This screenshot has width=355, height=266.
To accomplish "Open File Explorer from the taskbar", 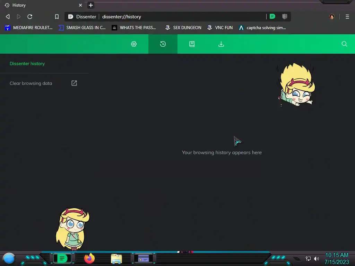I will pyautogui.click(x=116, y=259).
